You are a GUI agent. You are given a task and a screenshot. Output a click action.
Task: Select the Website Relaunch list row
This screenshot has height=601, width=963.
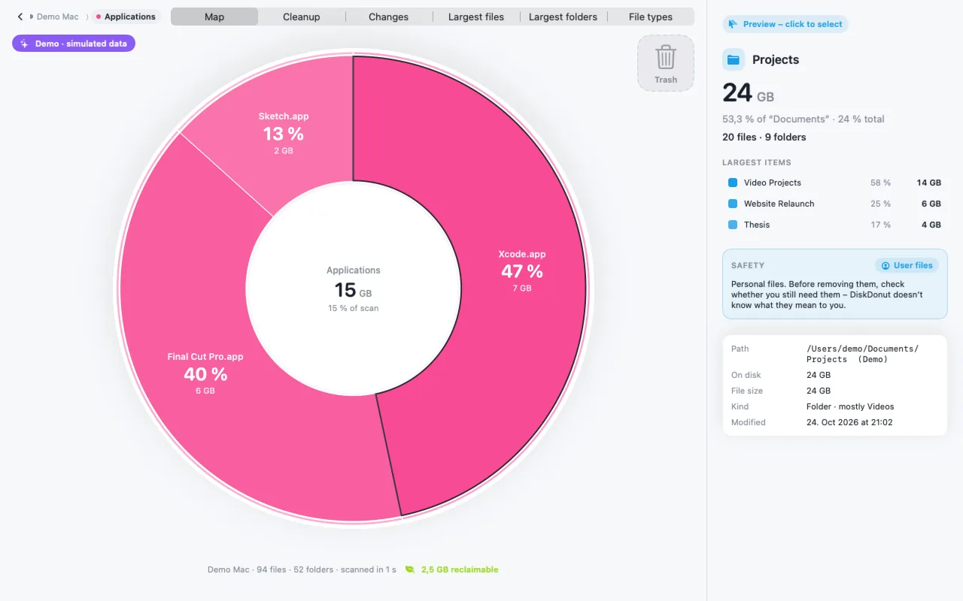834,204
